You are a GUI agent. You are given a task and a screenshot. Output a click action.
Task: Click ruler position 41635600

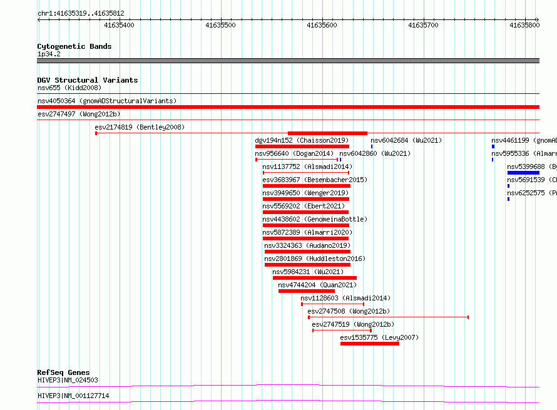(x=322, y=25)
